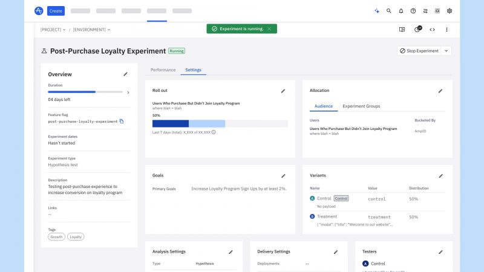
Task: Click the Stop Experiment button
Action: click(419, 51)
